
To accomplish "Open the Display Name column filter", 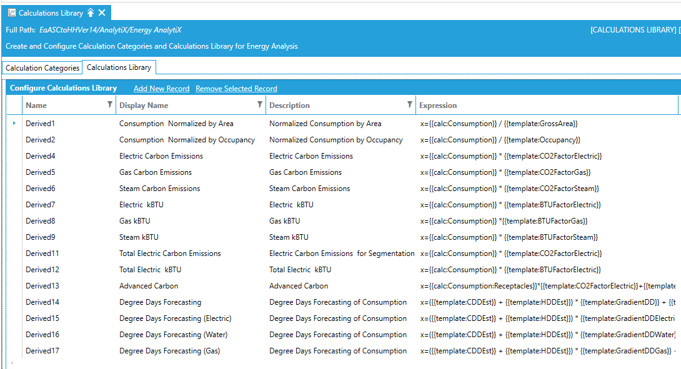I will tap(260, 105).
